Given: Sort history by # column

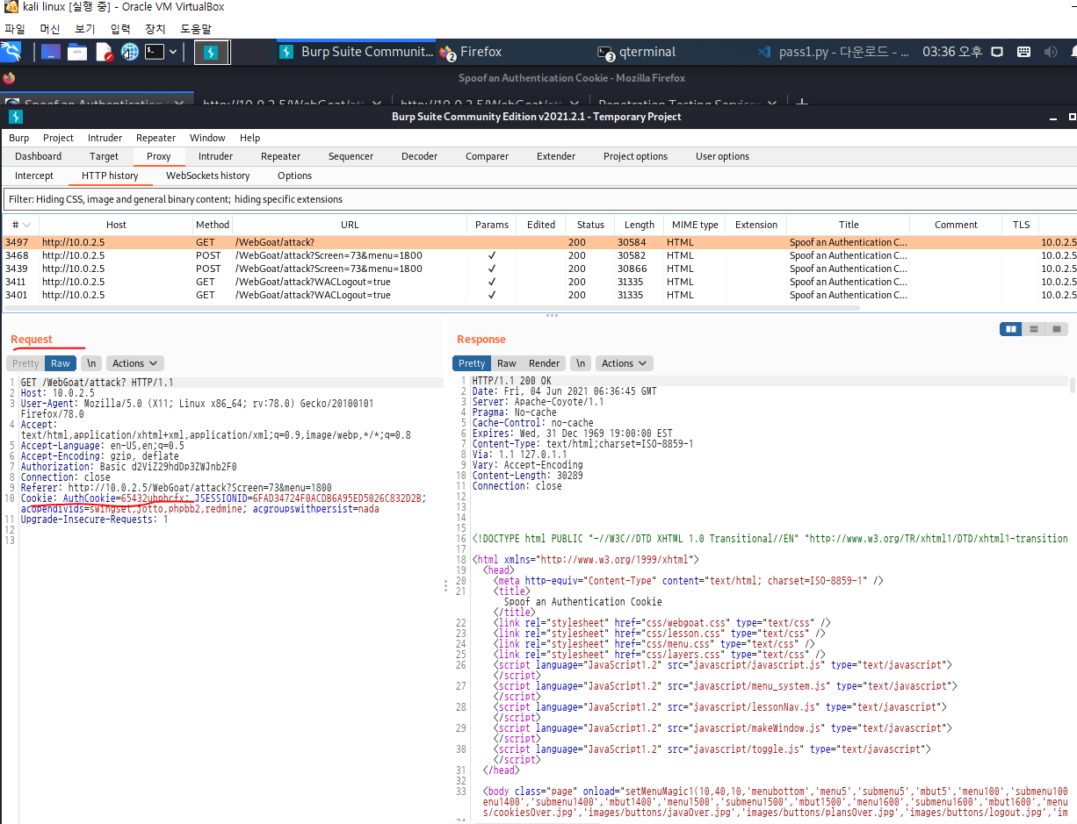Looking at the screenshot, I should click(x=19, y=225).
